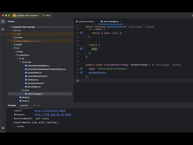This screenshot has height=145, width=193.
Task: Open the main branch dropdown
Action: pyautogui.click(x=49, y=16)
